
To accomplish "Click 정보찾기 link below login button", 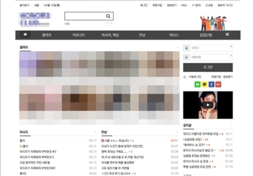I will click(228, 77).
